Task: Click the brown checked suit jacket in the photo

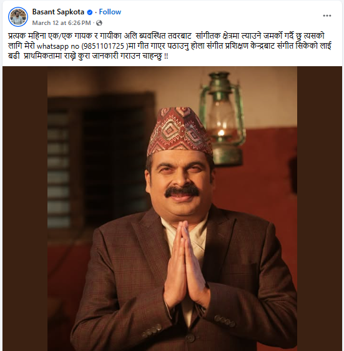Action: [x=125, y=291]
